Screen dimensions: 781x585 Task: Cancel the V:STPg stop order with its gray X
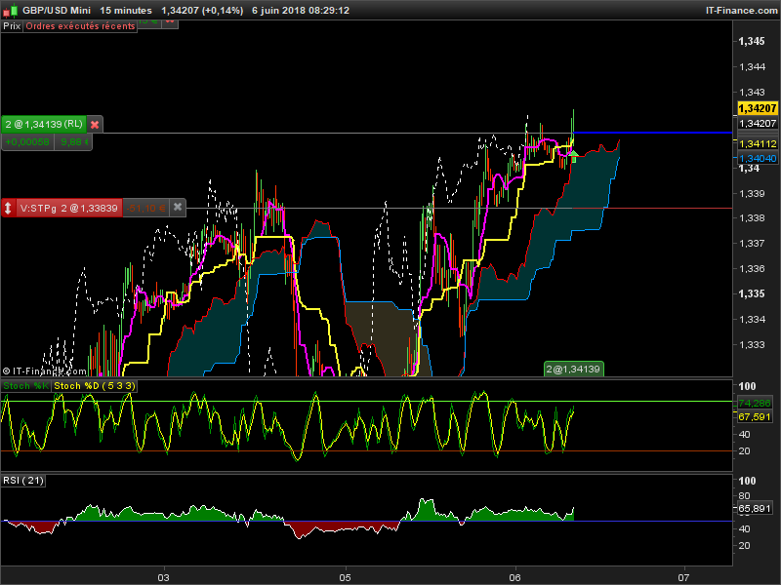[178, 208]
